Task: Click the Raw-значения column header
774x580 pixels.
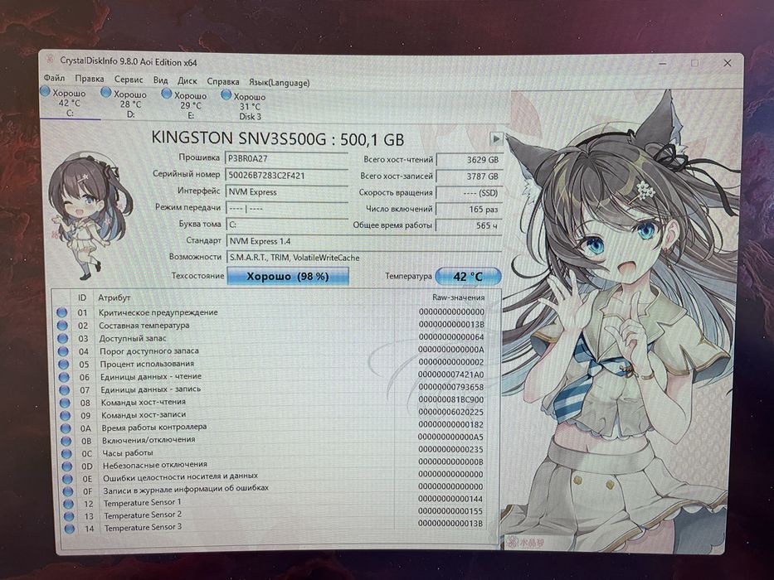Action: [x=458, y=297]
